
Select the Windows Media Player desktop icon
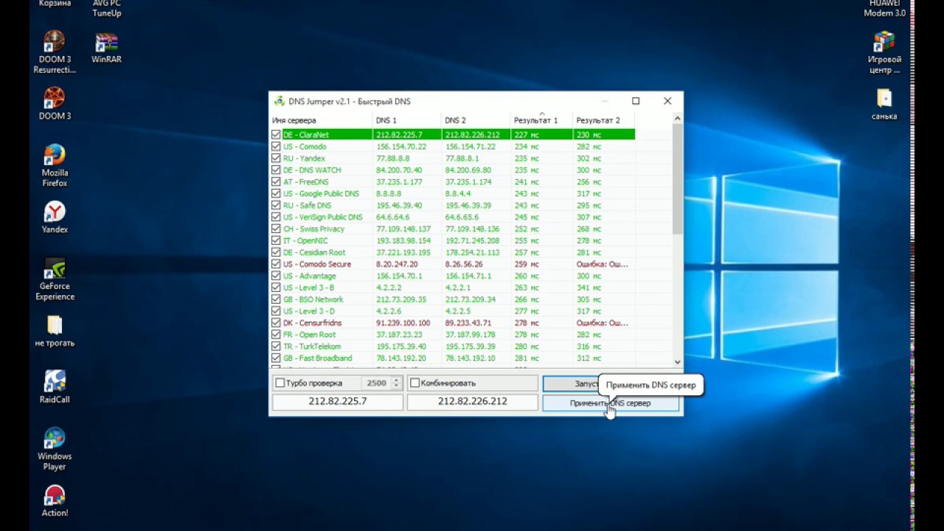pyautogui.click(x=55, y=448)
